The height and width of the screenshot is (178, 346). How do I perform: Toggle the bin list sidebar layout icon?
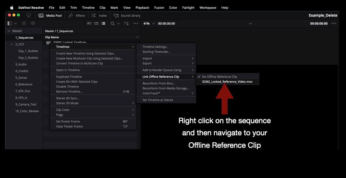coord(10,23)
